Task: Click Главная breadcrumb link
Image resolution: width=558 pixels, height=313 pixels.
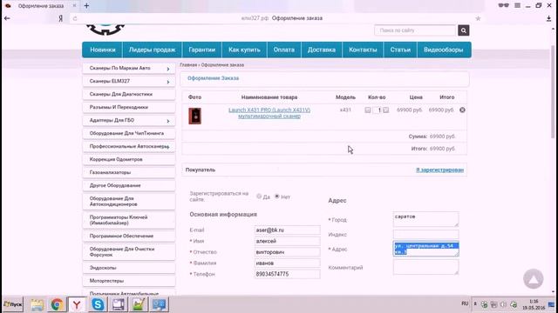Action: [188, 65]
